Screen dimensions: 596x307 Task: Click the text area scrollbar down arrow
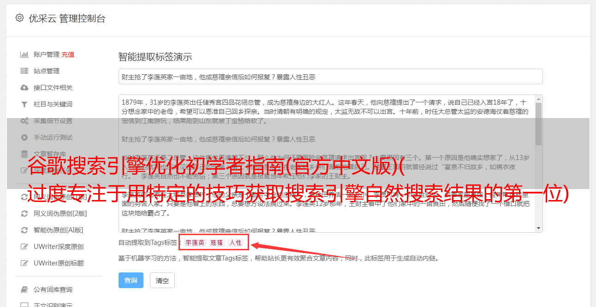[x=538, y=228]
